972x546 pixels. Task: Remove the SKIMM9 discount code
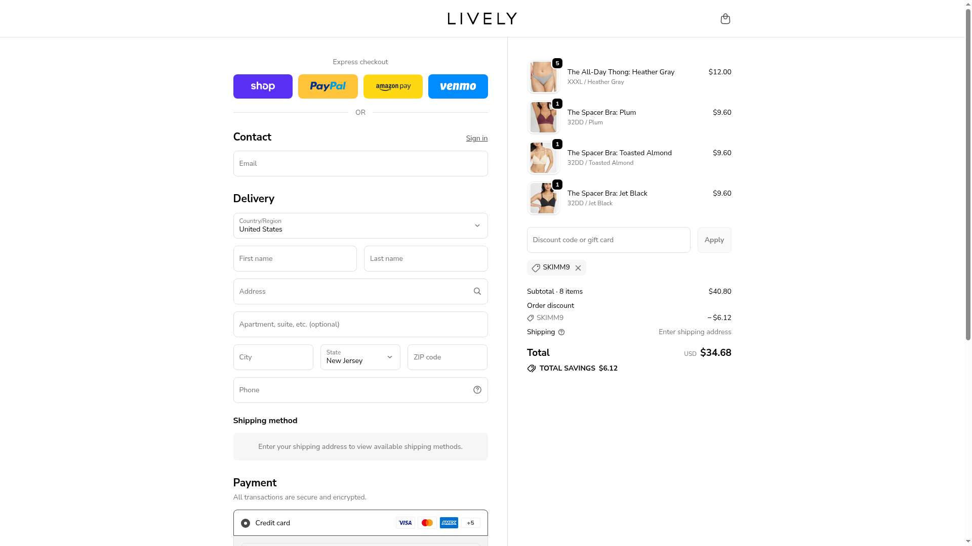click(x=578, y=268)
